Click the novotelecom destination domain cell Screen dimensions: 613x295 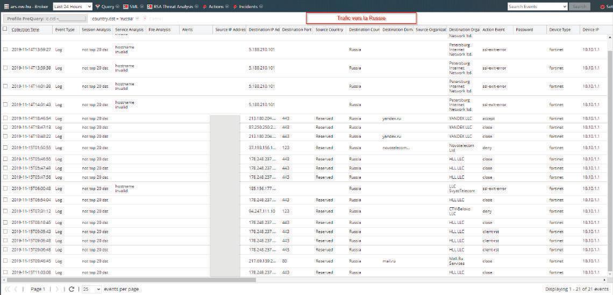[396, 148]
